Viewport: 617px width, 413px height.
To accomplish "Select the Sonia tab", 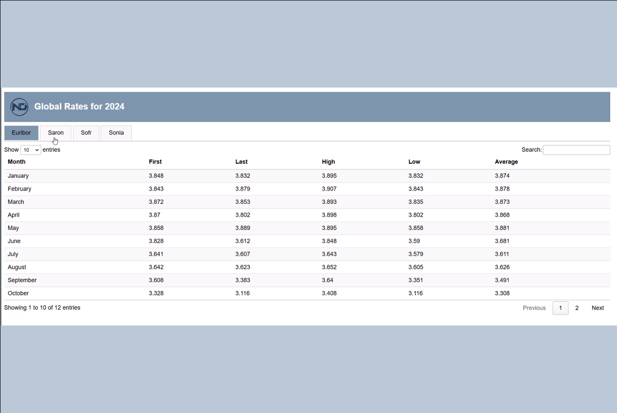I will (x=116, y=133).
